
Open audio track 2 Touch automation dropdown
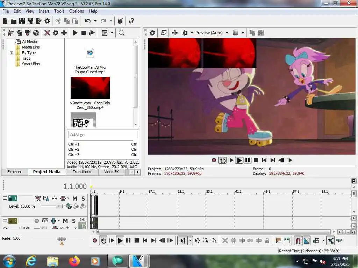click(x=76, y=228)
